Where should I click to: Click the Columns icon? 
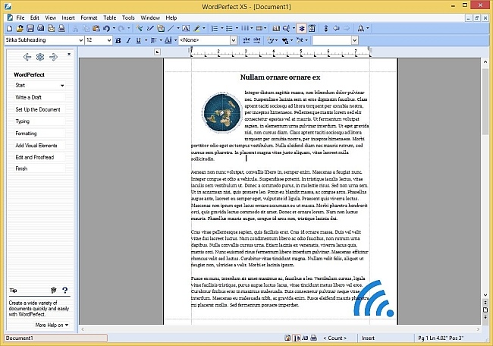click(x=245, y=29)
